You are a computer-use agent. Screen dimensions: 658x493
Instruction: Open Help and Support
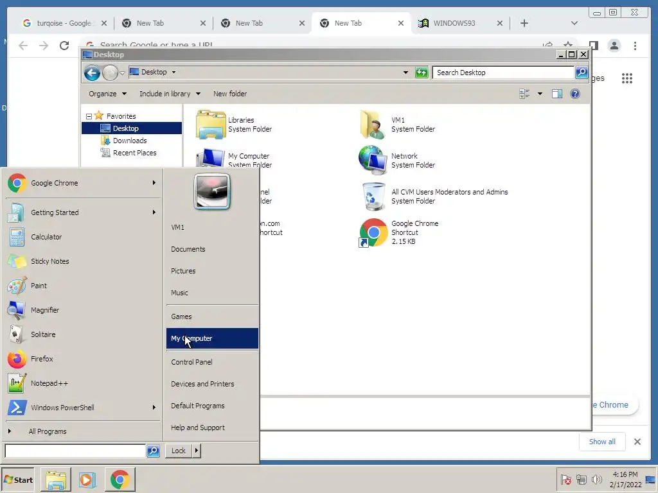point(212,428)
